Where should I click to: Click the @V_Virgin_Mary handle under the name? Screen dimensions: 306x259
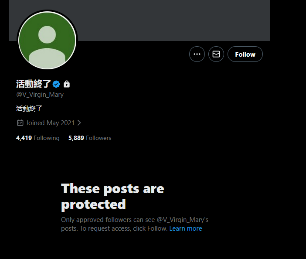click(x=40, y=95)
